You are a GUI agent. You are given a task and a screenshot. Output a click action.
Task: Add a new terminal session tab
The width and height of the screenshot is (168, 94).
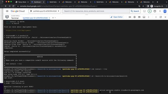(x=53, y=18)
